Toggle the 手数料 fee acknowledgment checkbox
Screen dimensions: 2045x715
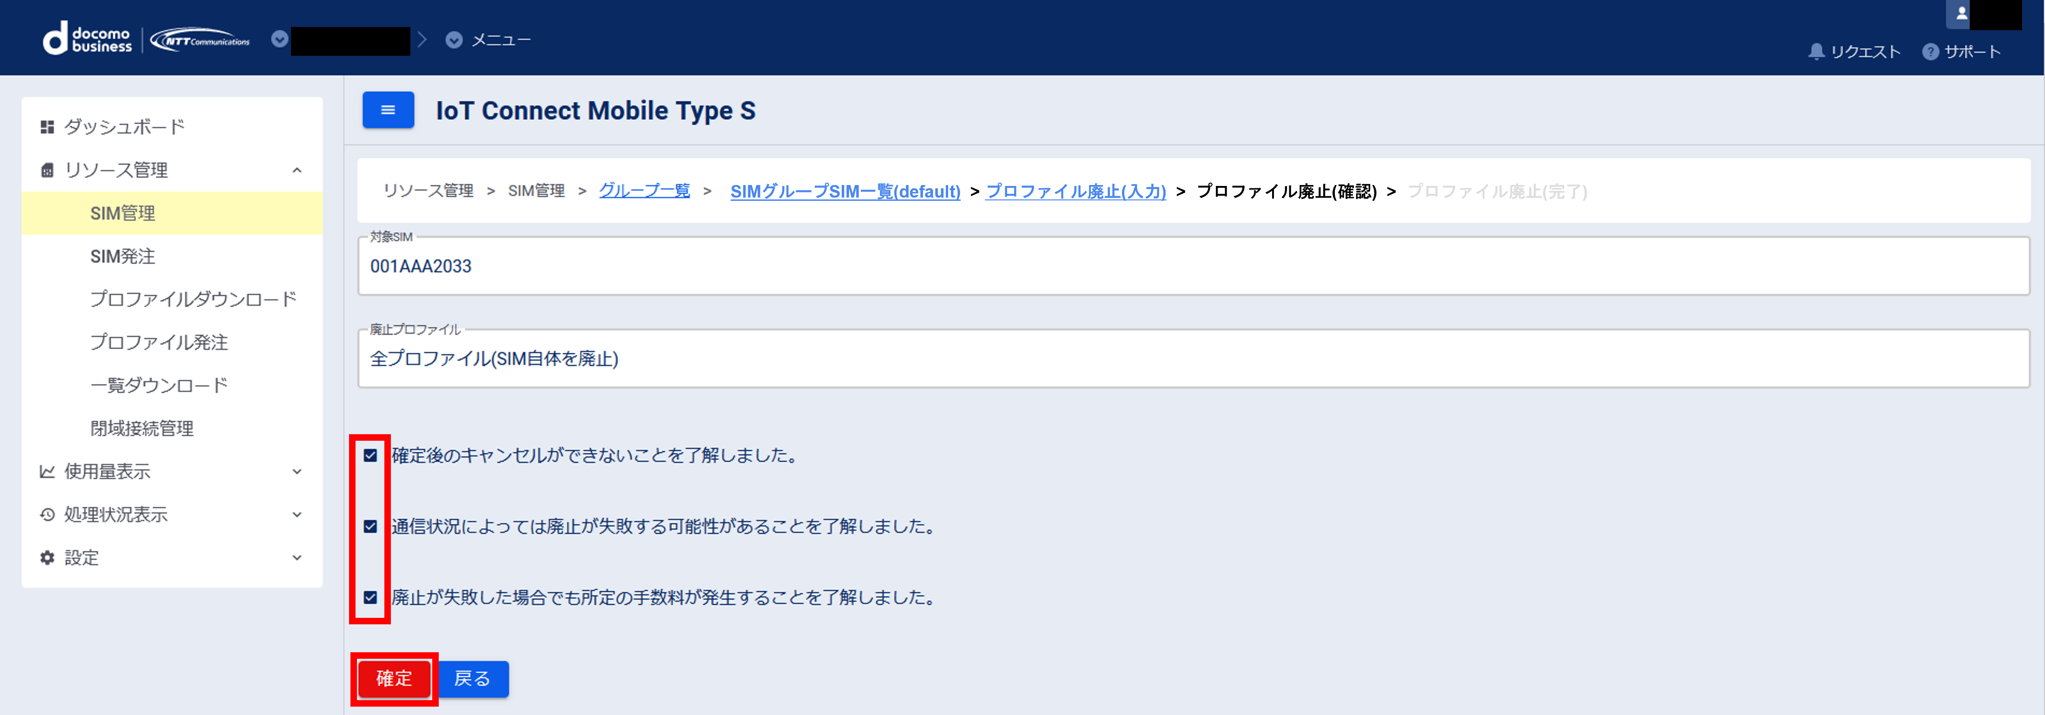(371, 596)
